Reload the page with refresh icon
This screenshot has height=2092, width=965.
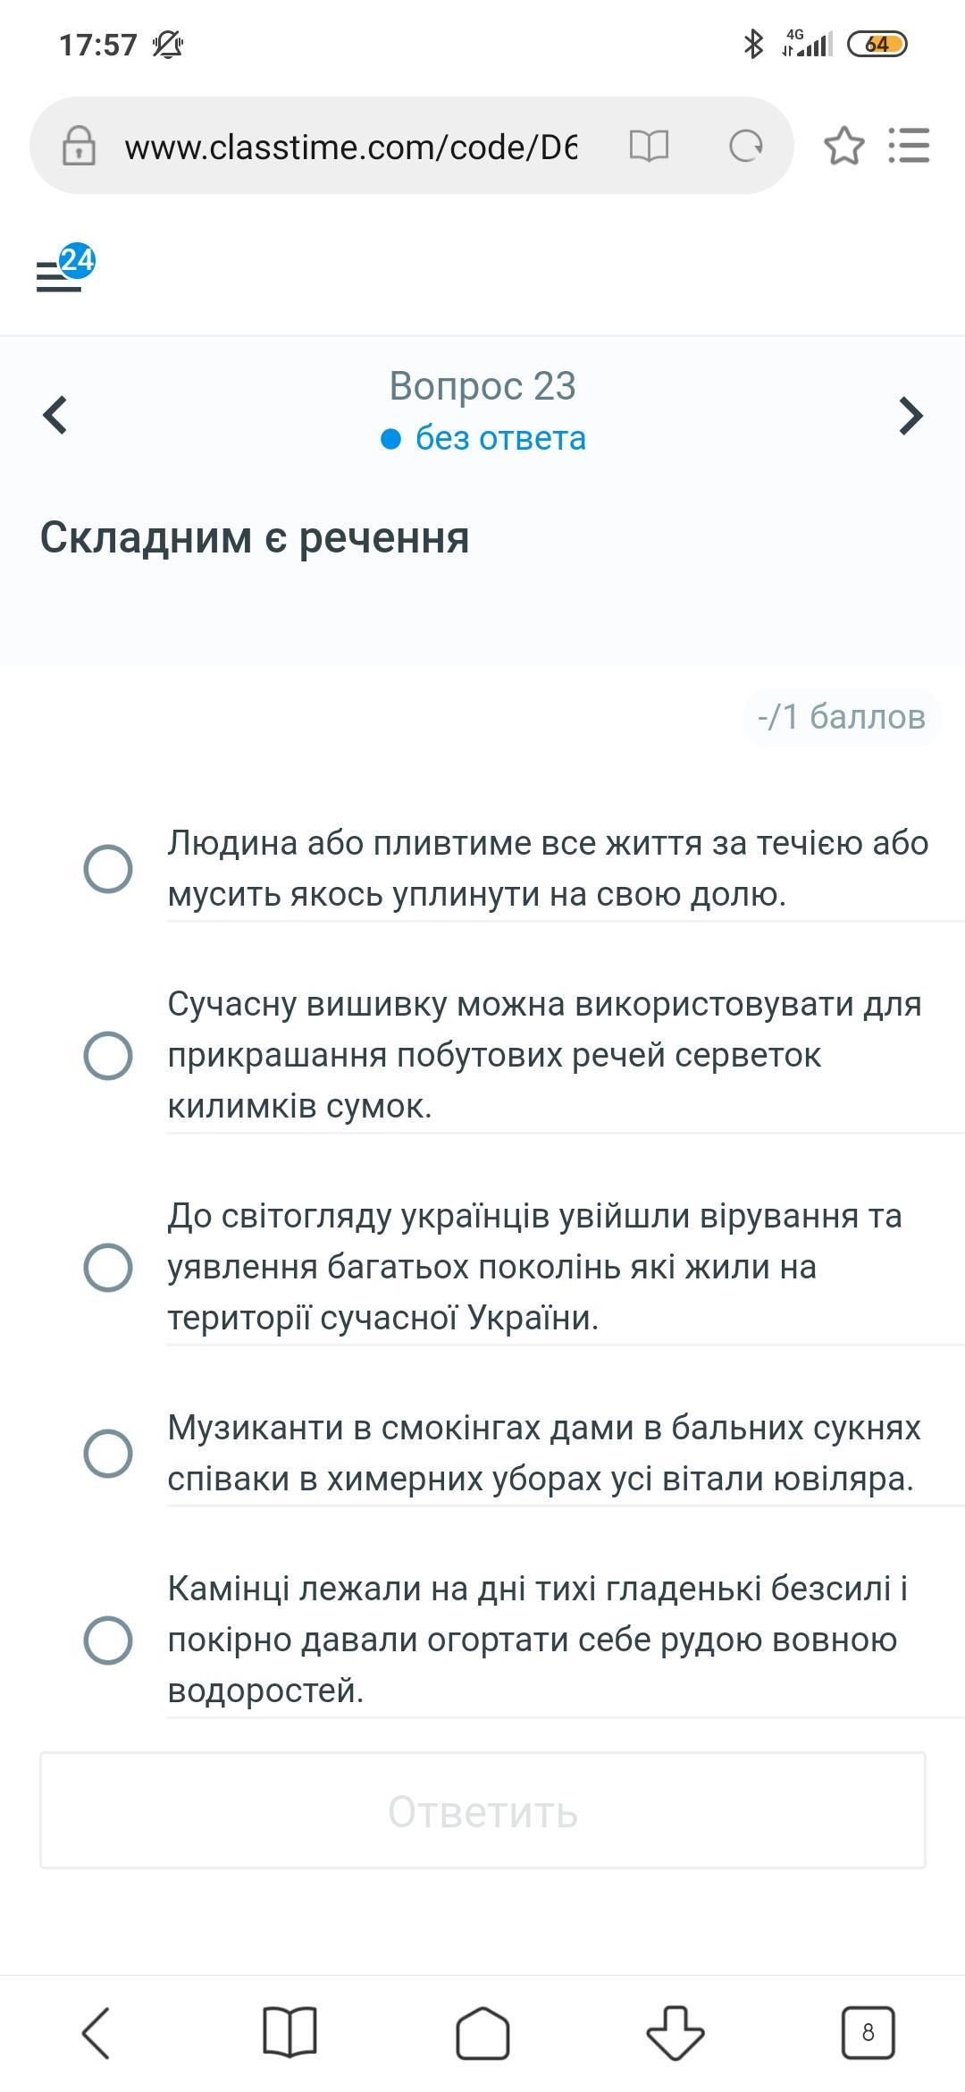[746, 146]
